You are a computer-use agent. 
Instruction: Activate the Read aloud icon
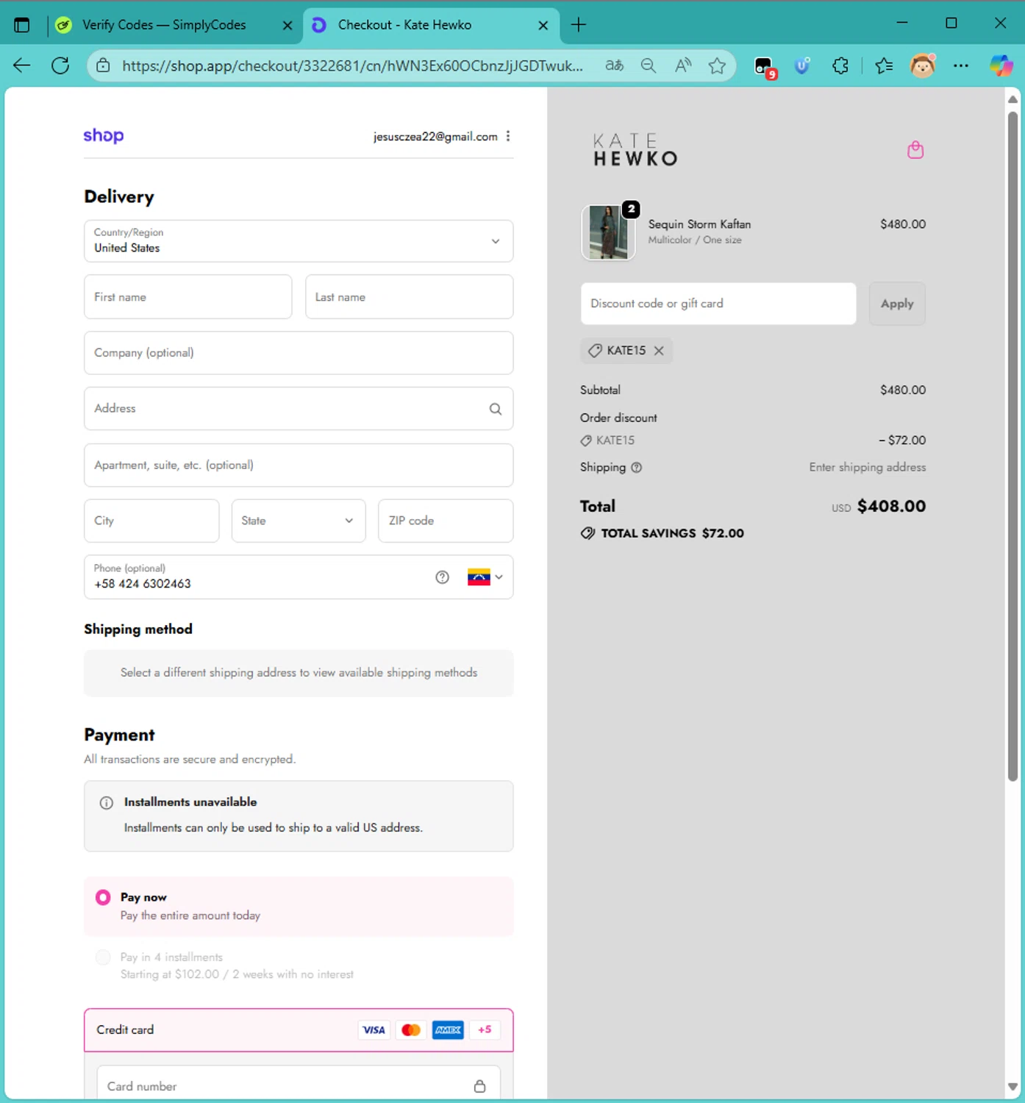pyautogui.click(x=683, y=65)
